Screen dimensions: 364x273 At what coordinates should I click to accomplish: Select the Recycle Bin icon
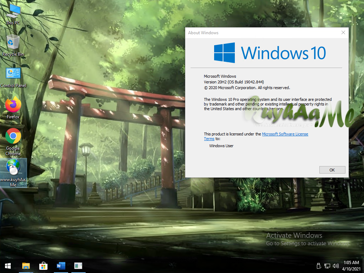point(13,46)
